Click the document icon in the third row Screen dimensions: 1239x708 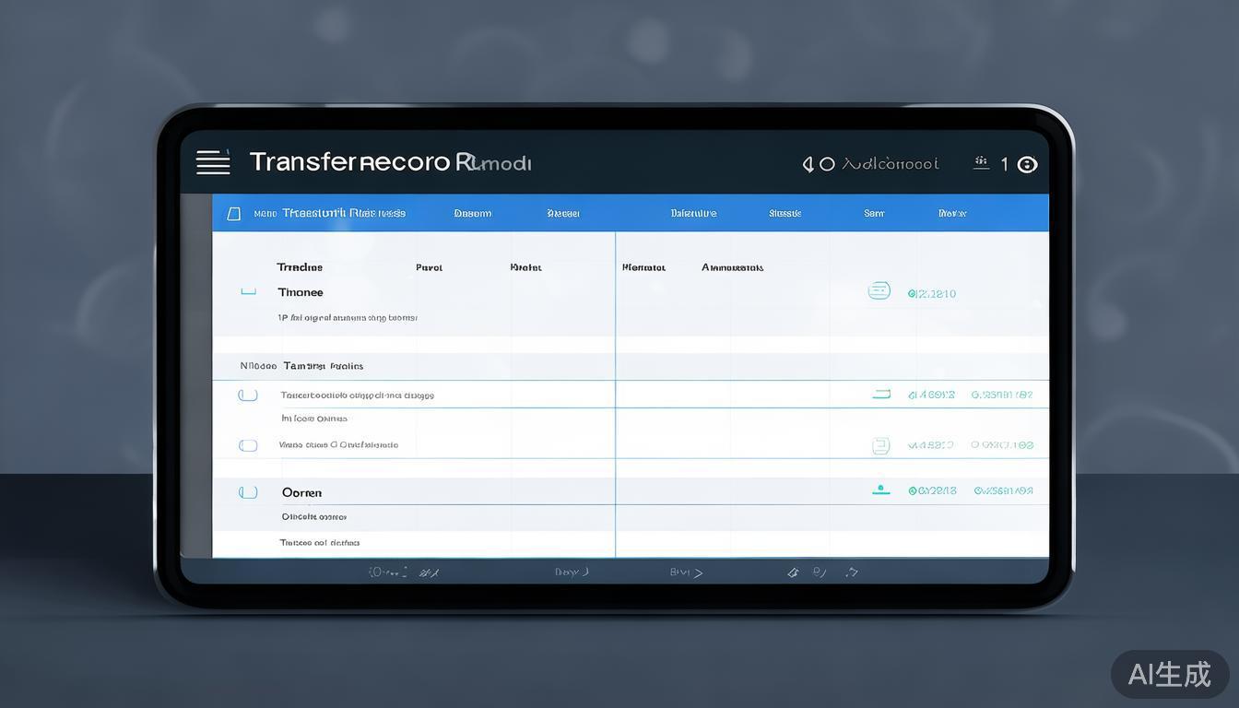880,445
